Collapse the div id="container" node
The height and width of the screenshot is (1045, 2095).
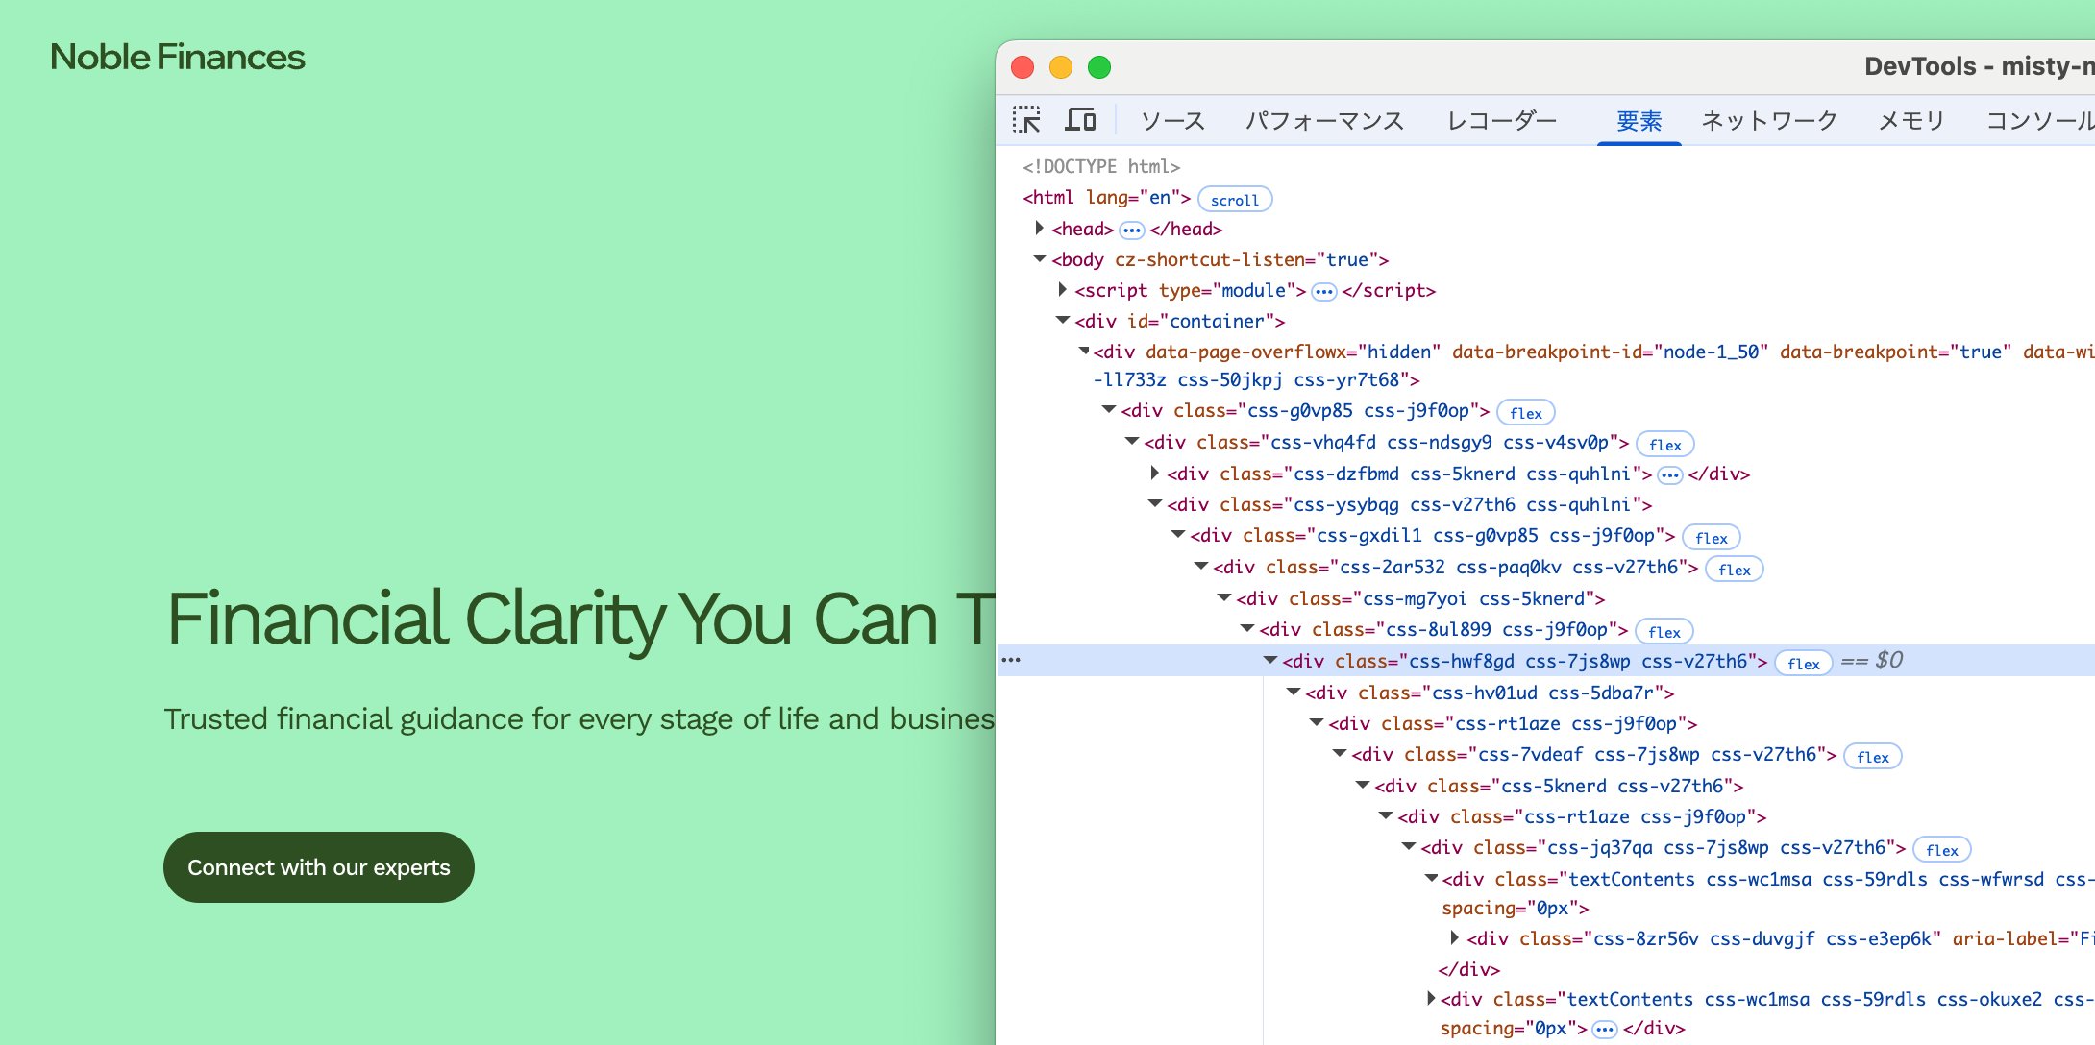click(1062, 321)
